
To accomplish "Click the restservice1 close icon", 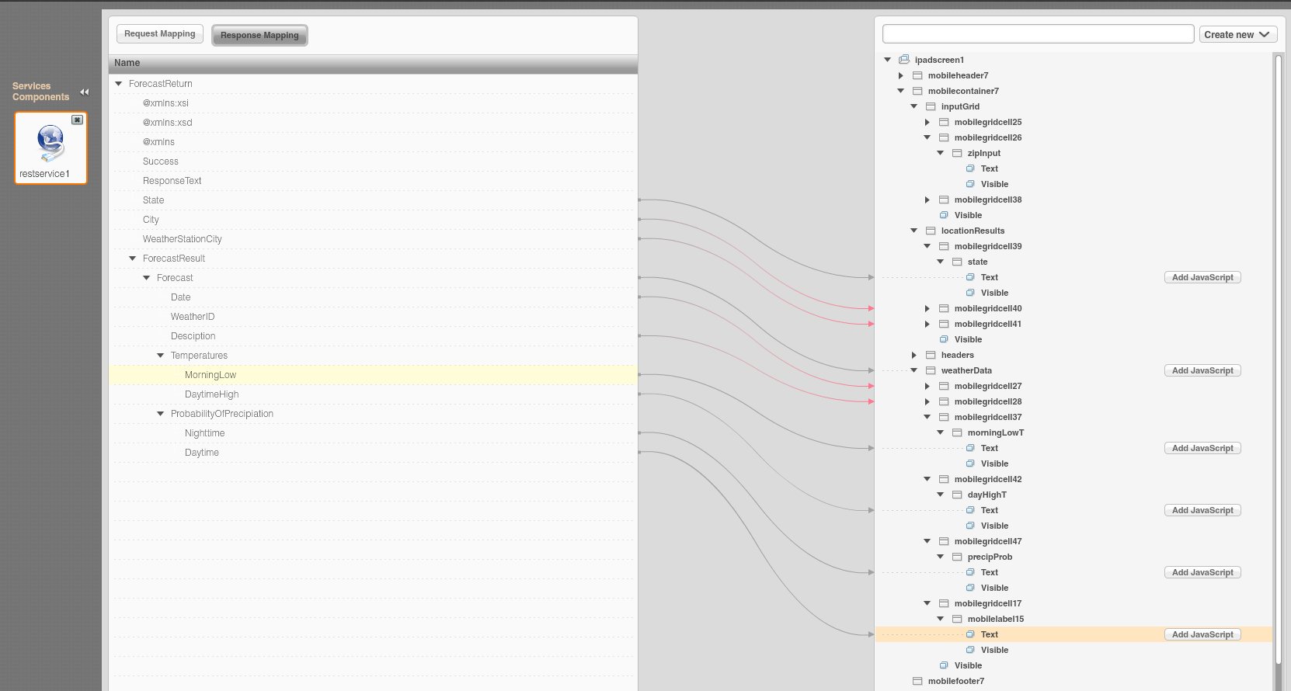I will click(x=77, y=120).
